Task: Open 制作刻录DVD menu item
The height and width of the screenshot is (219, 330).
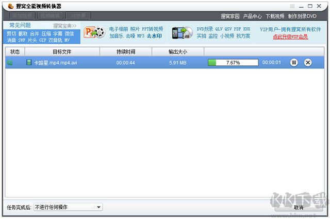Action: coord(302,16)
